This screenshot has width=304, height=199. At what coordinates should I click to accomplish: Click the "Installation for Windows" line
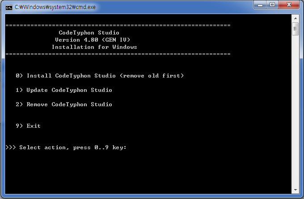(94, 47)
